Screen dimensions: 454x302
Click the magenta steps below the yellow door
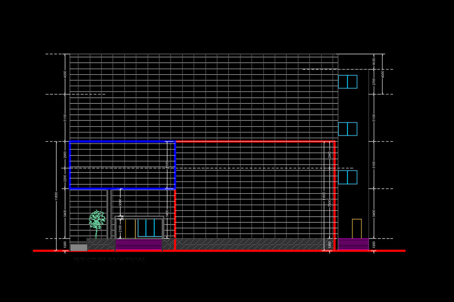point(353,244)
